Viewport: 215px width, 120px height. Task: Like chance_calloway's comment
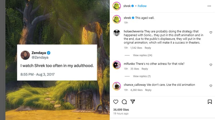tap(211, 86)
